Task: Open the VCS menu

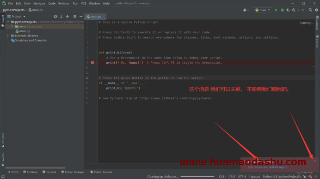Action: point(84,4)
